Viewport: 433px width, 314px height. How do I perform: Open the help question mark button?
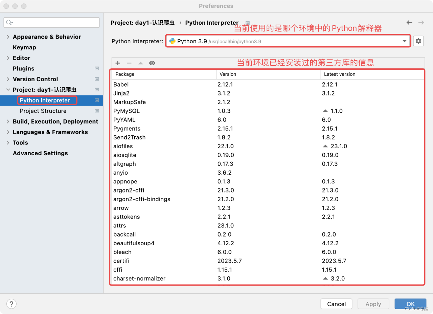(x=12, y=304)
